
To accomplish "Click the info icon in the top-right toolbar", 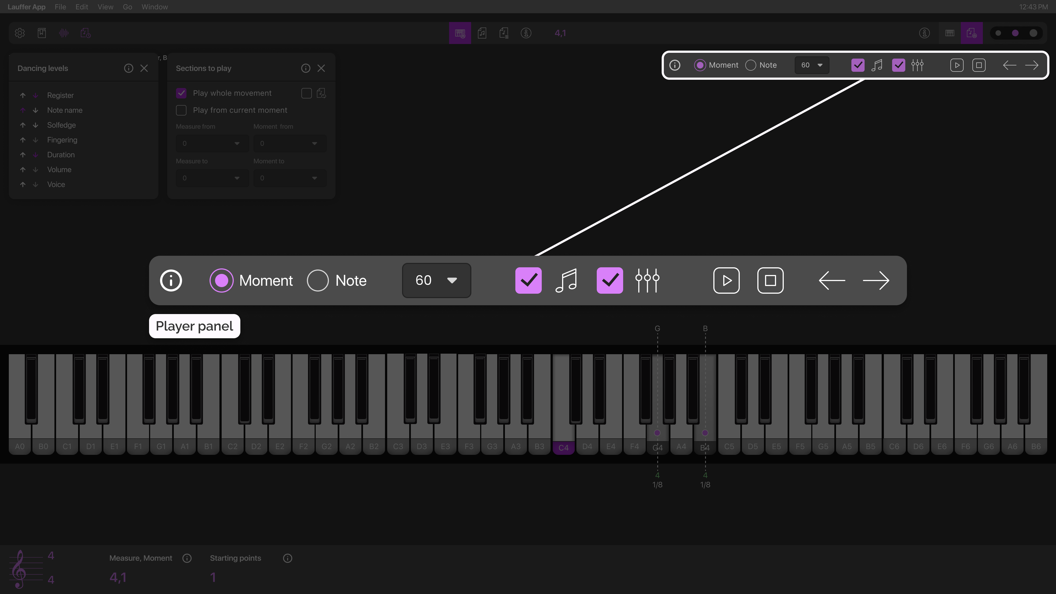I will 924,33.
